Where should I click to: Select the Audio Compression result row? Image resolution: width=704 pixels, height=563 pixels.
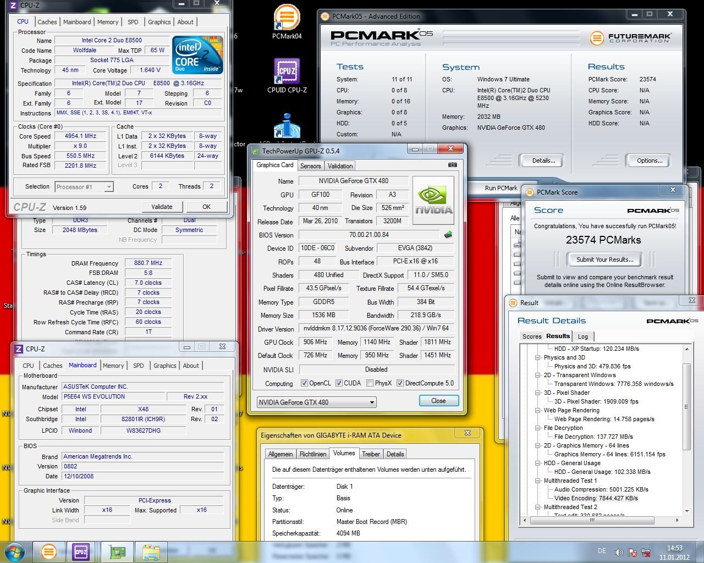(x=601, y=489)
